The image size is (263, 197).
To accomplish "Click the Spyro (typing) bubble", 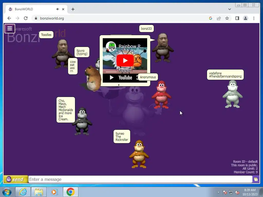I will (82, 52).
